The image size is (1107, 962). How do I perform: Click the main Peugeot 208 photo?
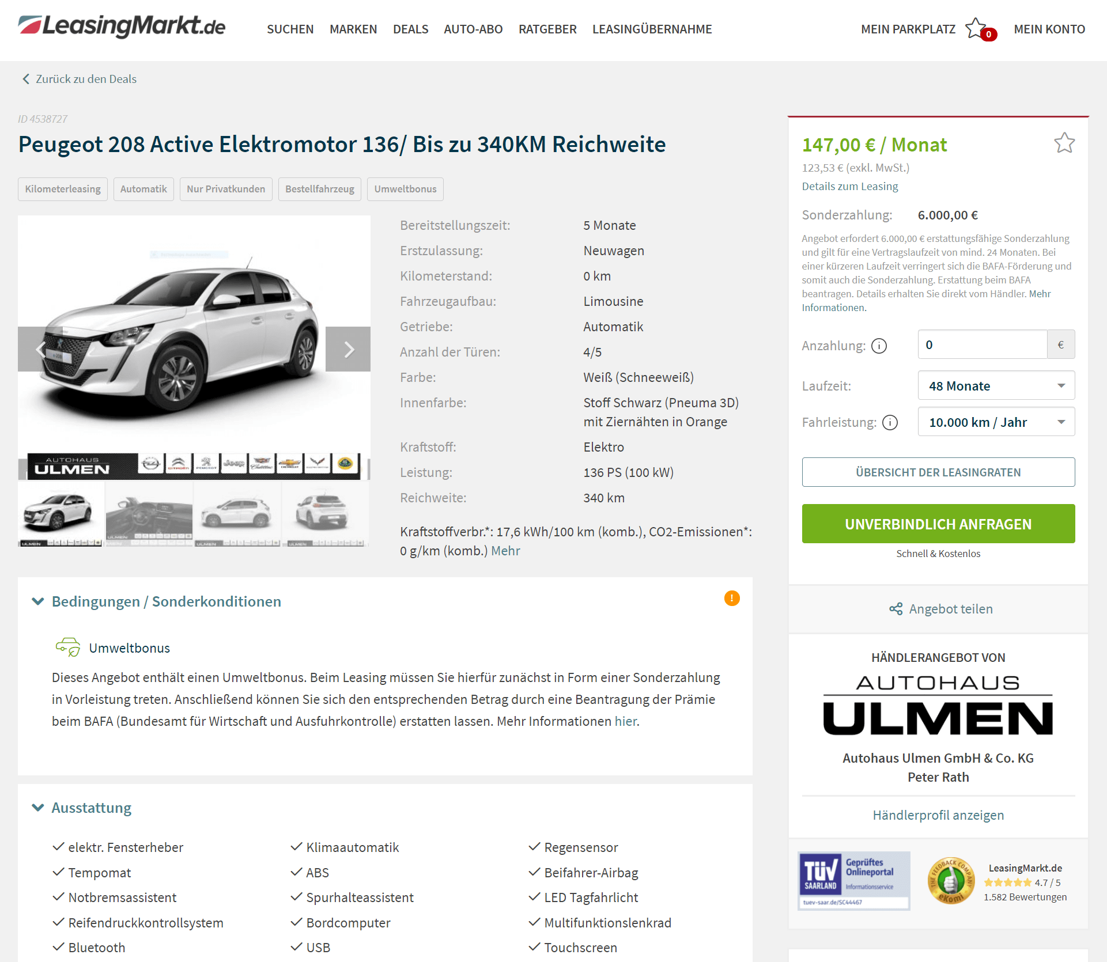[x=194, y=347]
